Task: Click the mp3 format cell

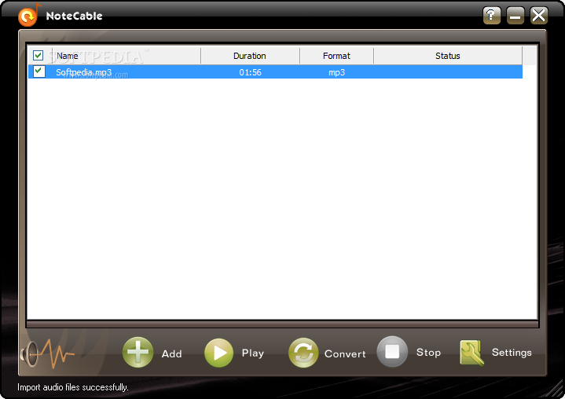Action: (x=336, y=73)
